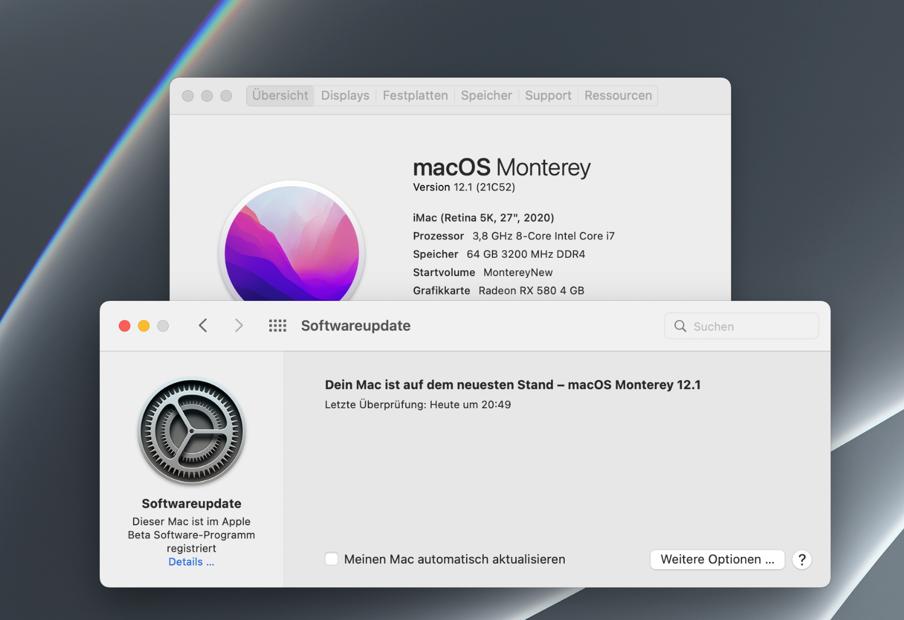Click the Prozessor value 3,8 GHz 8-Core

[544, 236]
